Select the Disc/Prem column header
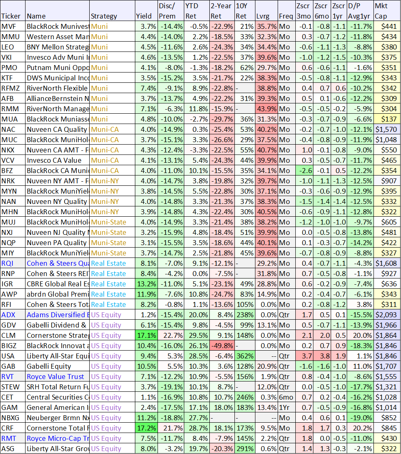 click(x=171, y=11)
